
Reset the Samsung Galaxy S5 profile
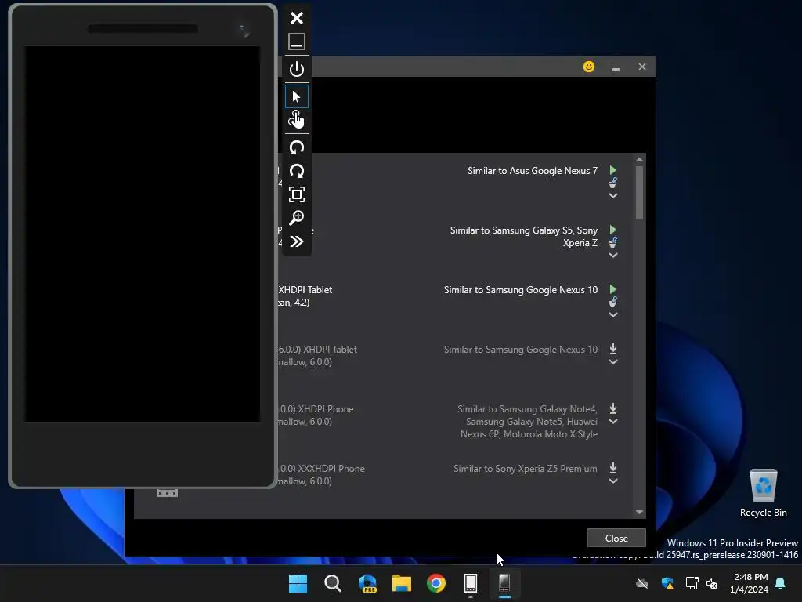[612, 242]
